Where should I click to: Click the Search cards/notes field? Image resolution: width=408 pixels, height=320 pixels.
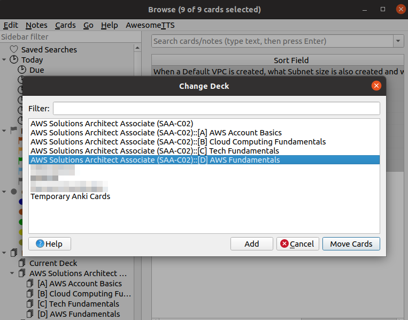[x=272, y=41]
